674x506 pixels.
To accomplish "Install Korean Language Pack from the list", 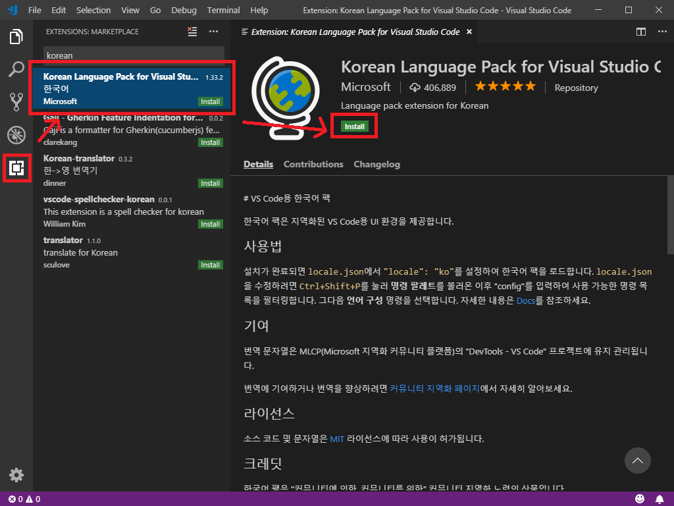I will [210, 101].
